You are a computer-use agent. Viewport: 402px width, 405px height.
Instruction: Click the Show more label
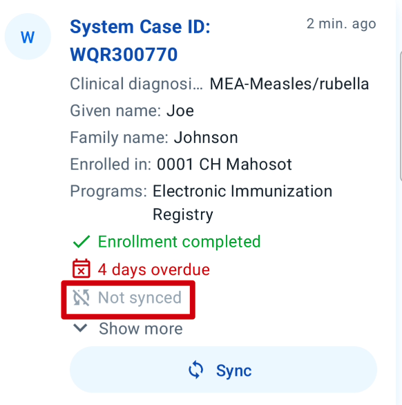(141, 329)
